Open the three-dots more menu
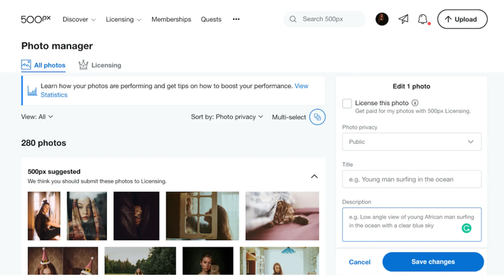Screen dimensions: 504x280 236,20
